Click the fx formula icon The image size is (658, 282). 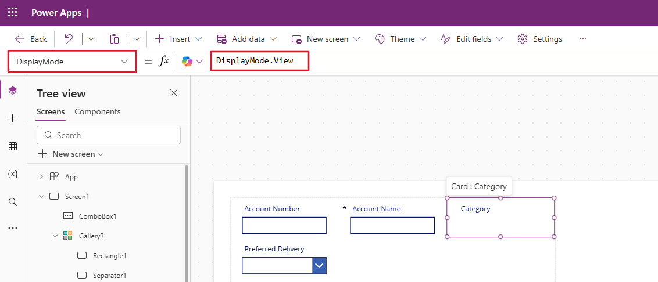[163, 61]
